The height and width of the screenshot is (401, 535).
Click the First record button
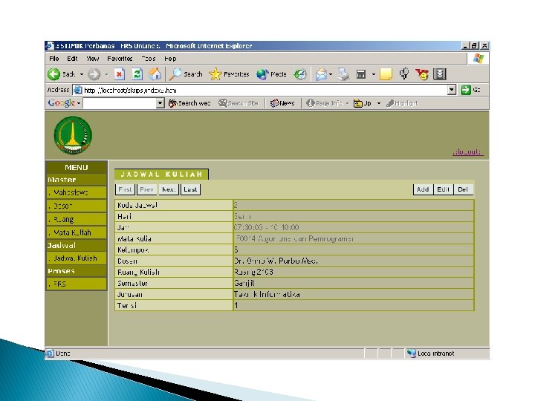pyautogui.click(x=125, y=189)
